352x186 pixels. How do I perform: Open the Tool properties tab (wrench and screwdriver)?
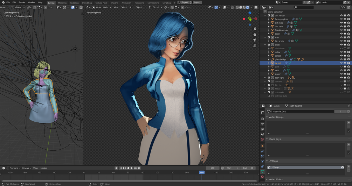[262, 112]
